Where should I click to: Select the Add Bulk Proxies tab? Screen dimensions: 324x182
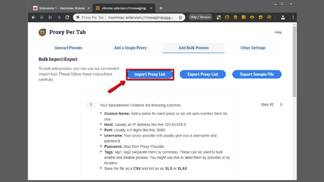coord(194,48)
